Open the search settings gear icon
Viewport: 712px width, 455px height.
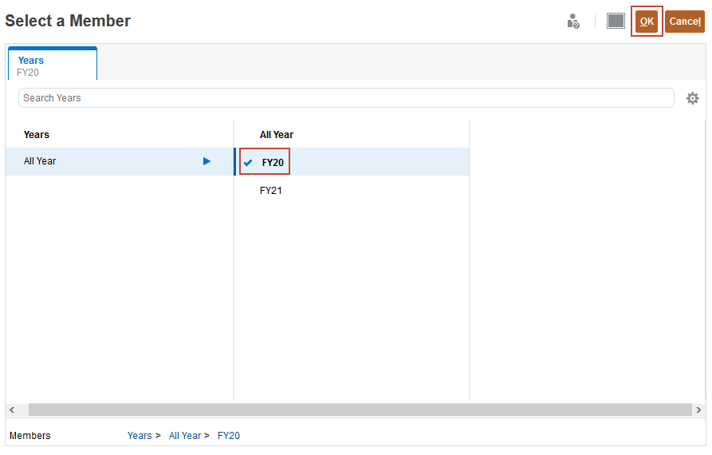coord(692,98)
